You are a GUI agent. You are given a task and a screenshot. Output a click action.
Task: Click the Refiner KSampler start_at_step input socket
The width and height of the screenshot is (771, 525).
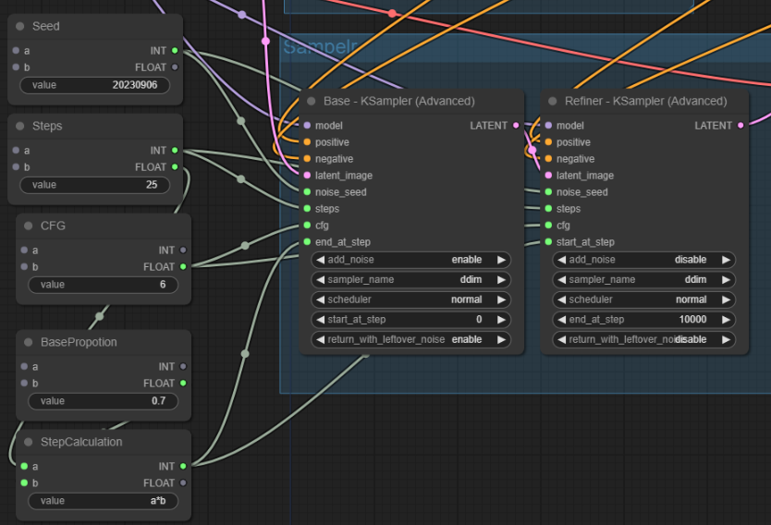coord(549,242)
